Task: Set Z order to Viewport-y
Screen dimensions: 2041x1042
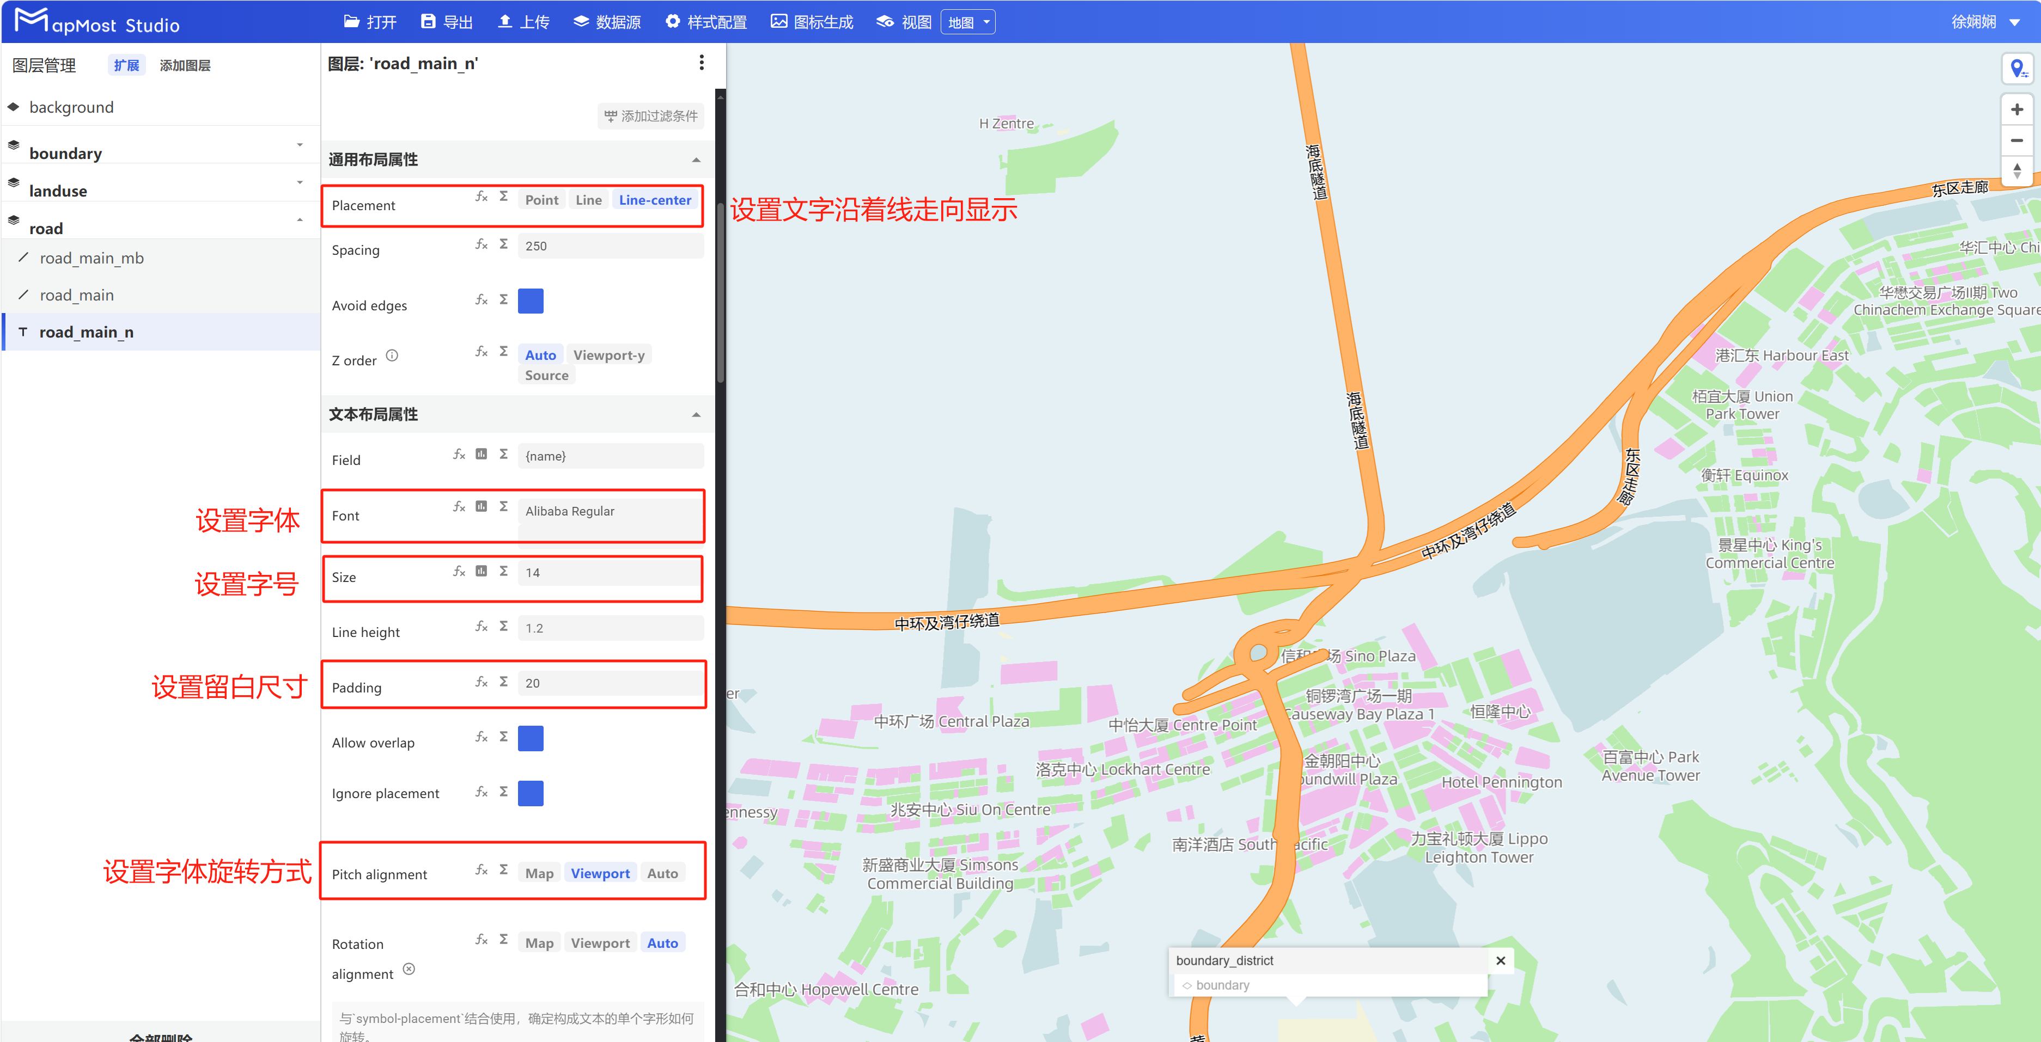Action: click(608, 355)
